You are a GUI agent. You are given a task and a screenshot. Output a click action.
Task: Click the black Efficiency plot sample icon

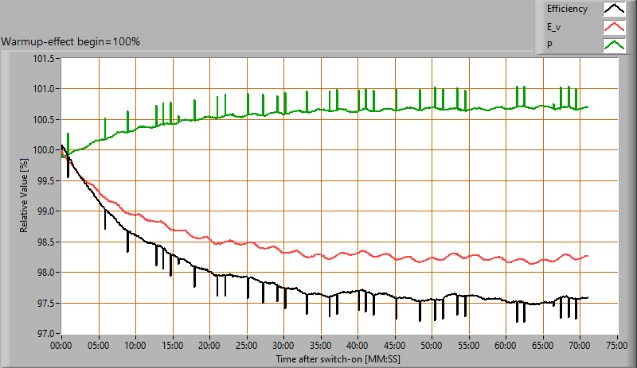(613, 10)
